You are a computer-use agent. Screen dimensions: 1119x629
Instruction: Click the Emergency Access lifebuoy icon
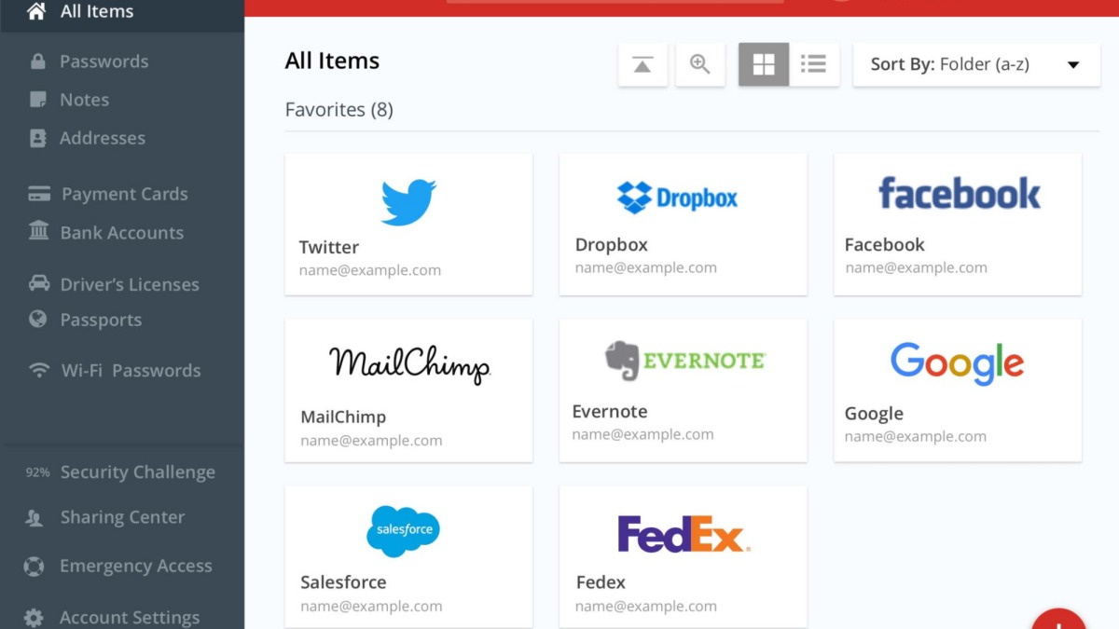tap(35, 566)
